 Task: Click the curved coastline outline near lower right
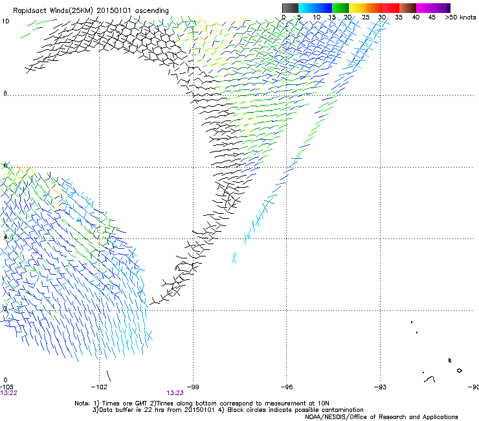(430, 380)
